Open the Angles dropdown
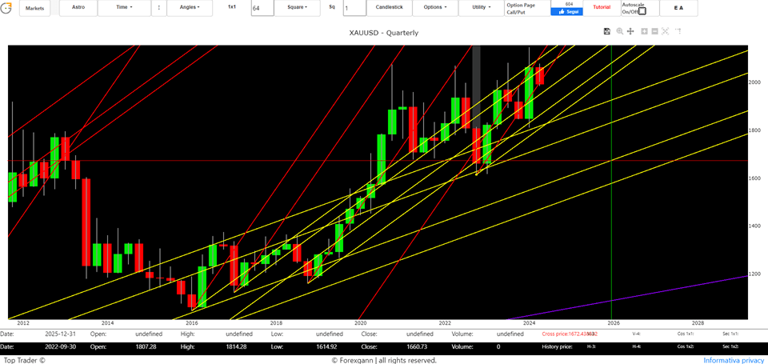Screen dimensions: 768x364 pyautogui.click(x=190, y=8)
